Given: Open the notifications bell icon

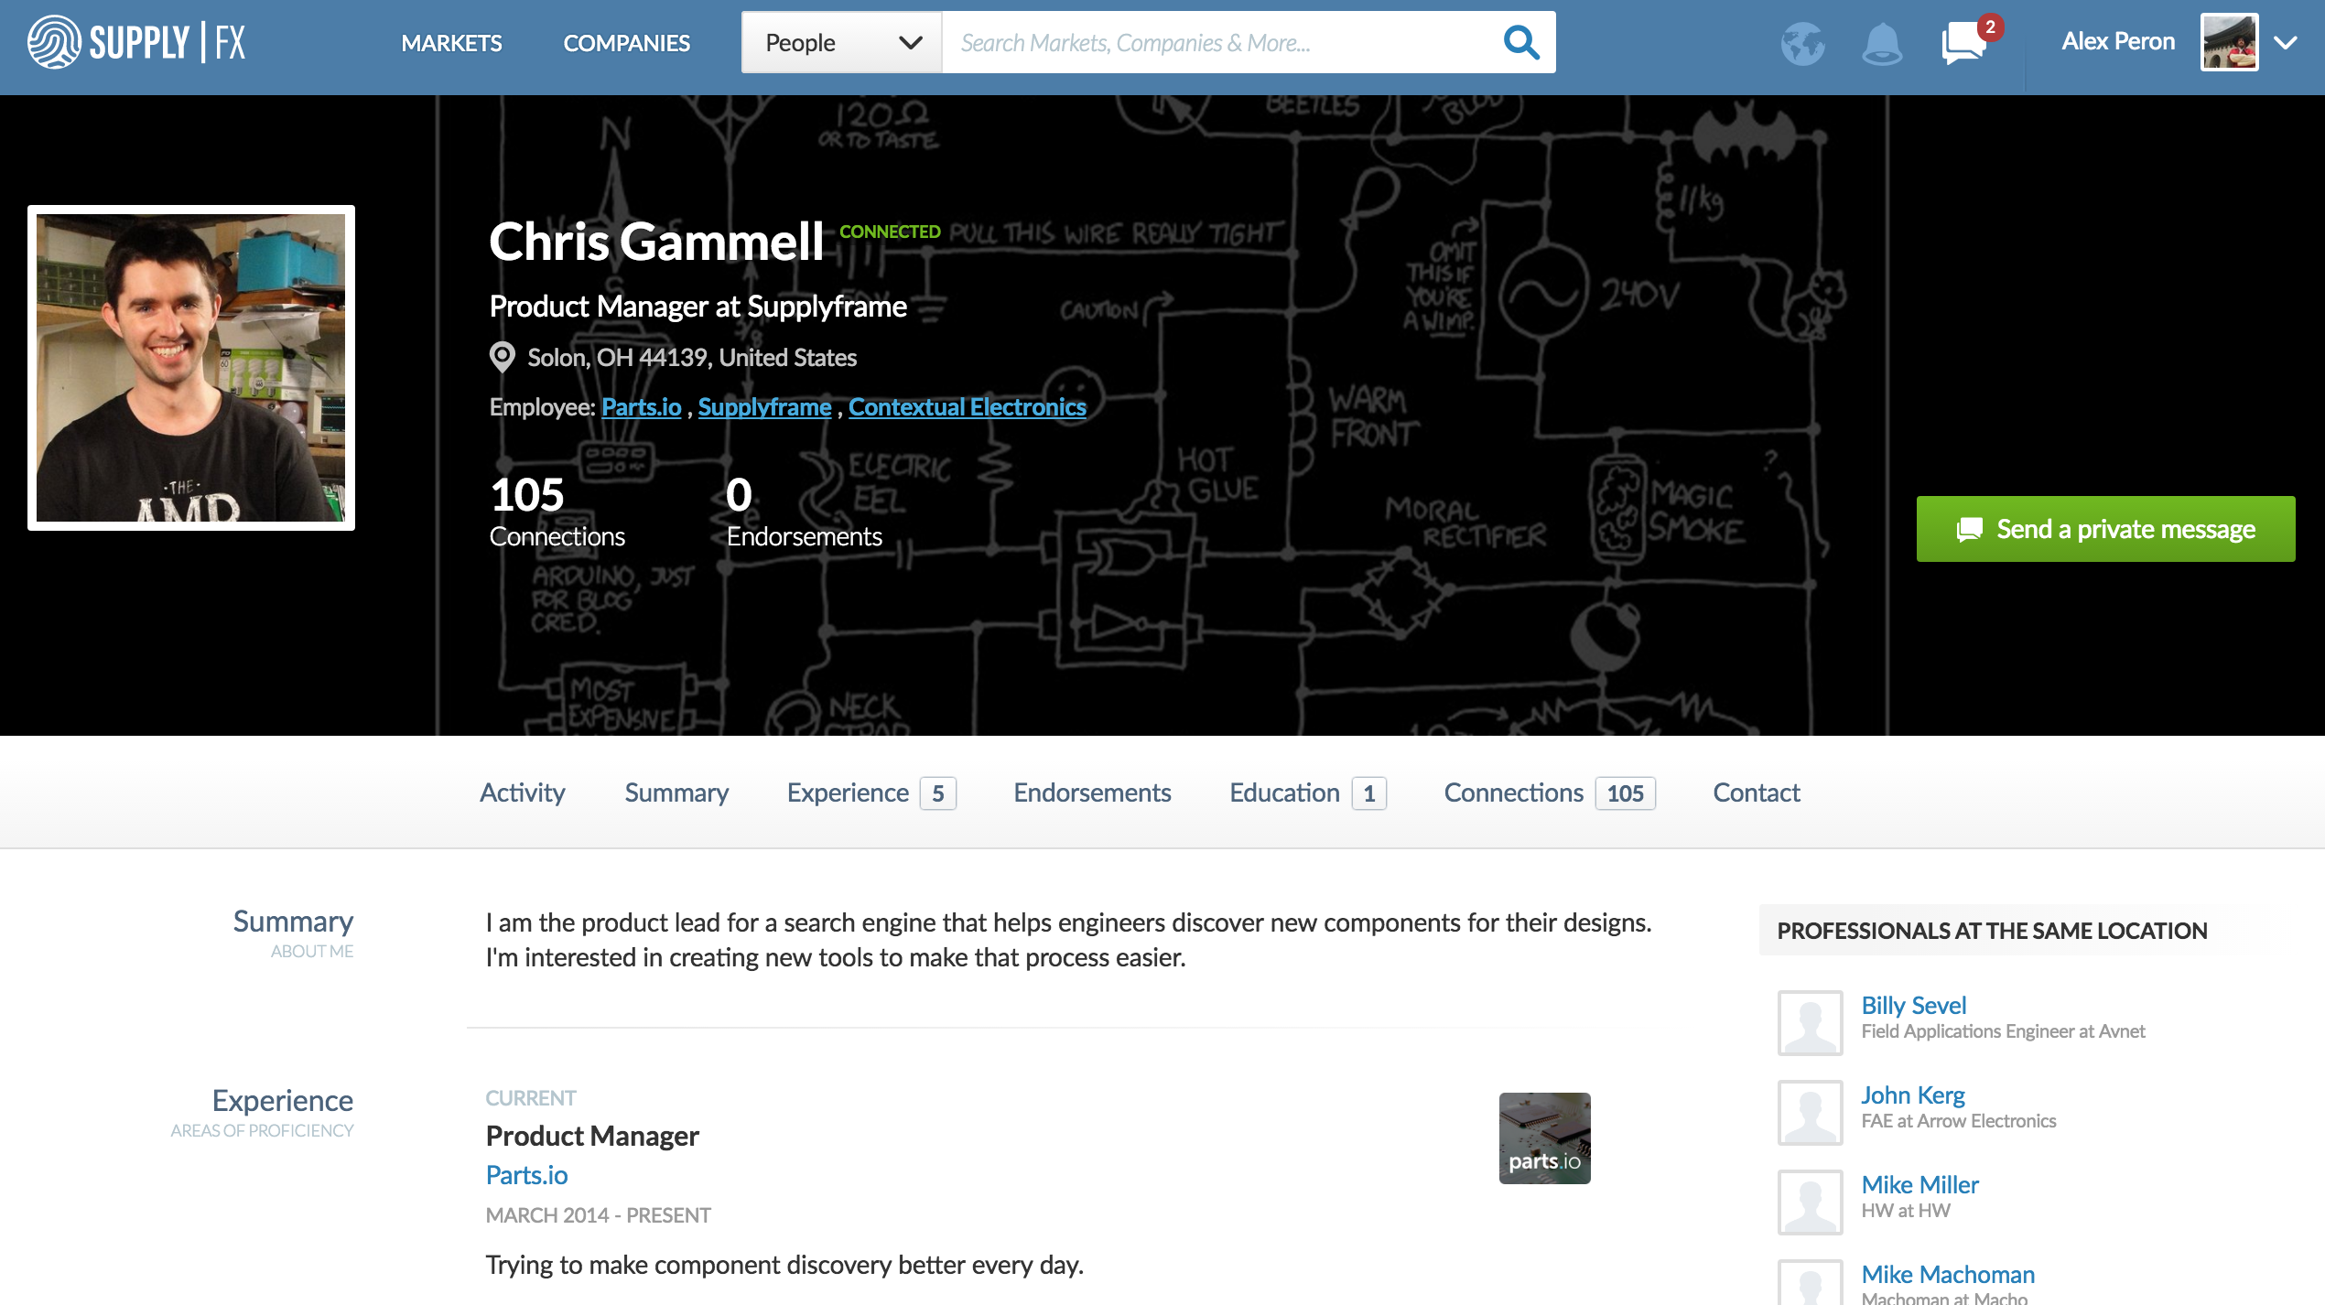Looking at the screenshot, I should click(1881, 43).
